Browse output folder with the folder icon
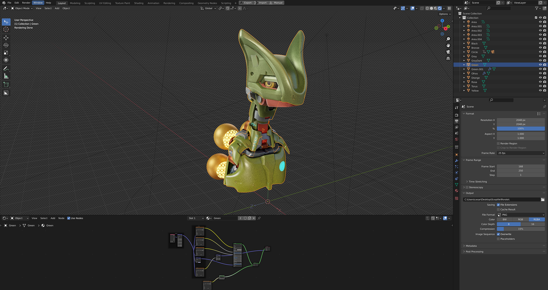 (543, 200)
